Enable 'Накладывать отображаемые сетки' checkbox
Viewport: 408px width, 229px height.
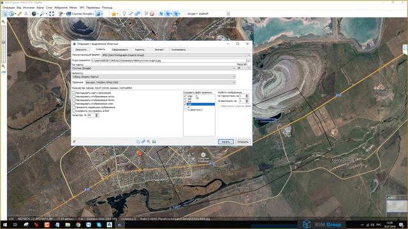74,96
